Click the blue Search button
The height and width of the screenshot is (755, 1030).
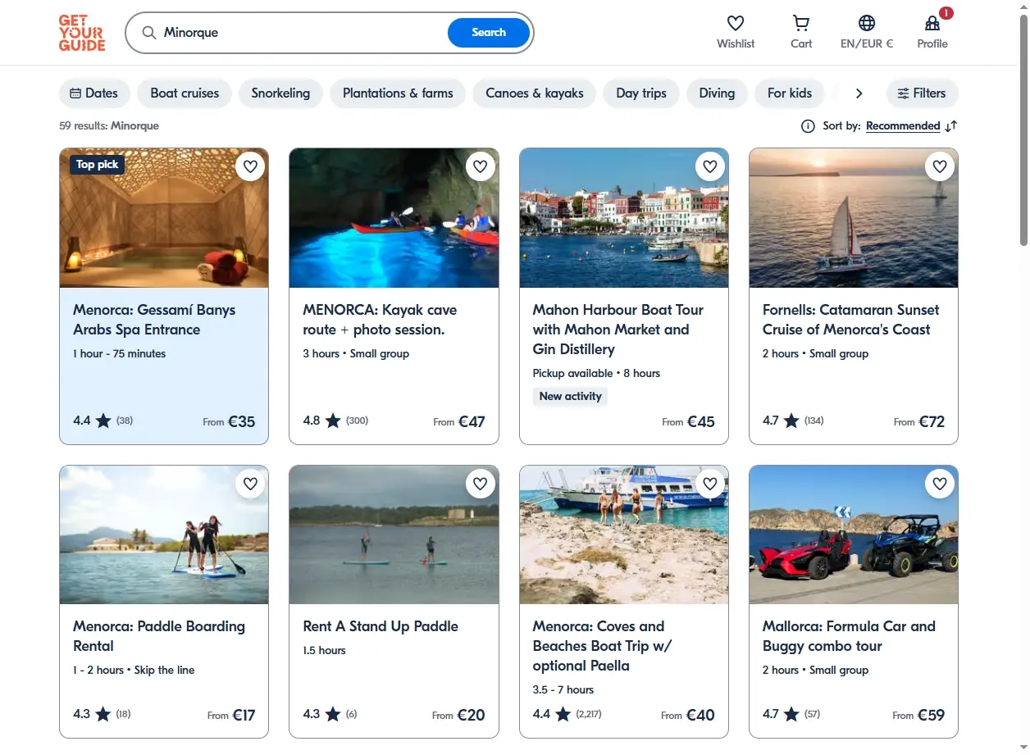click(x=489, y=33)
